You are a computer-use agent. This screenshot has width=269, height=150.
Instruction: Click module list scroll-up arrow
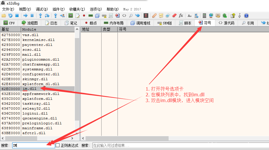pos(77,29)
